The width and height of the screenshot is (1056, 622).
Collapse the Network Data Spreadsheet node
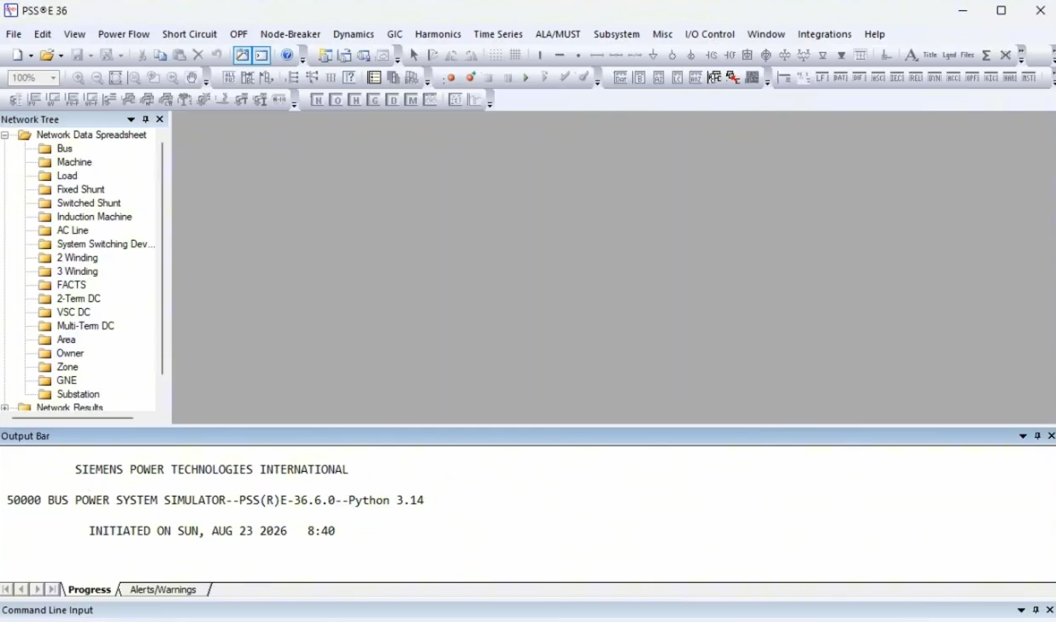[x=5, y=135]
